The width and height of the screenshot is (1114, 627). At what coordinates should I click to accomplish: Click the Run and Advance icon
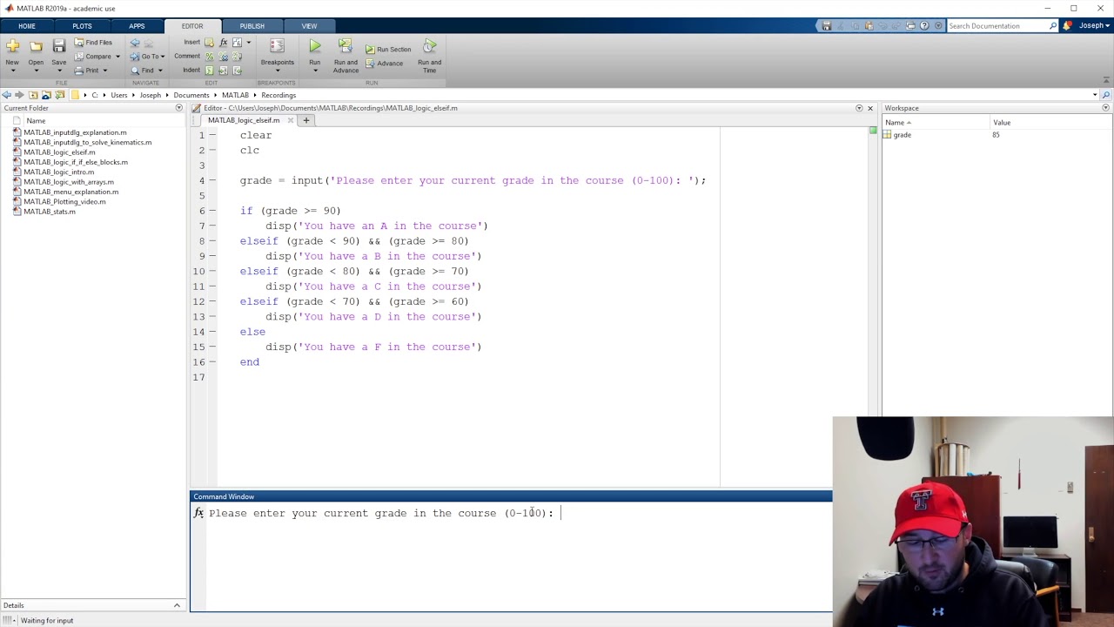coord(346,46)
